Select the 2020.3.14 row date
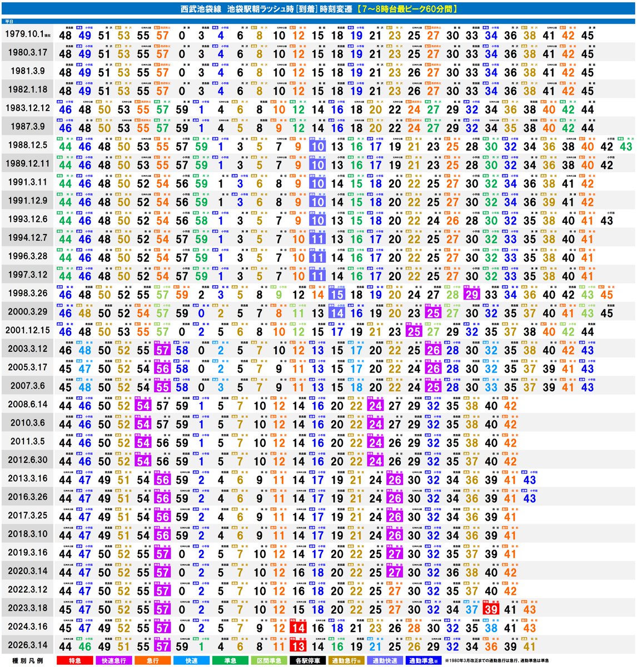Screen dimensions: 637x667 coord(27,570)
